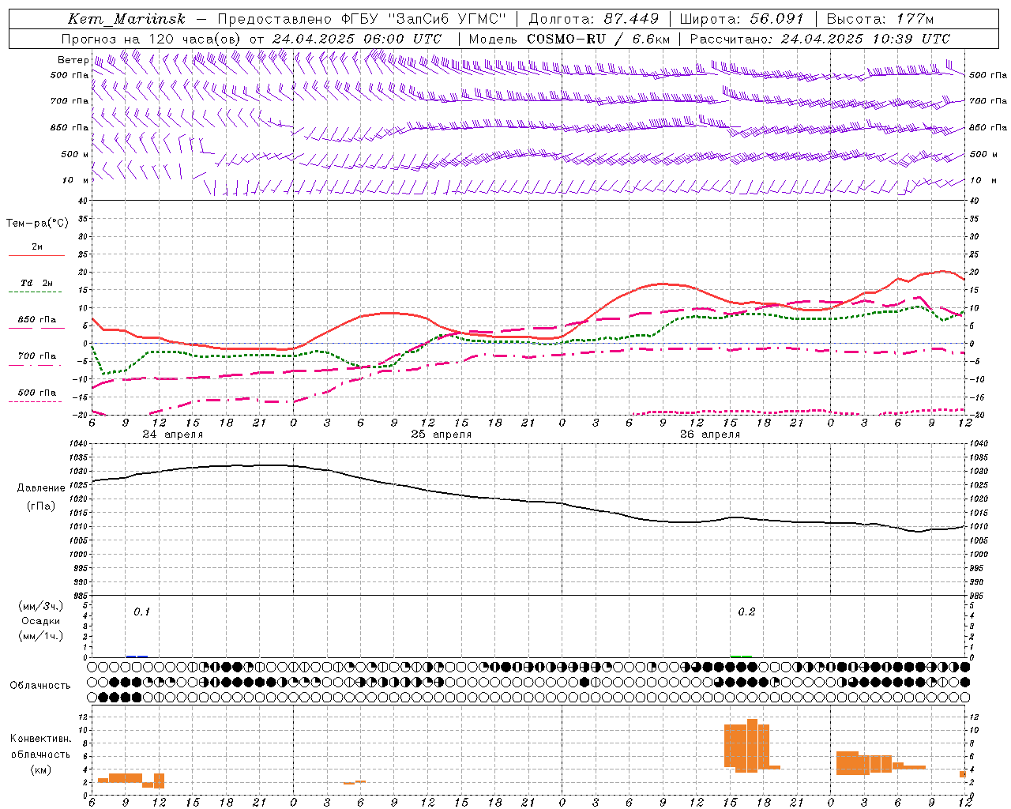Image resolution: width=1011 pixels, height=809 pixels.
Task: Click the 'Осадки' precipitation label
Action: [41, 621]
